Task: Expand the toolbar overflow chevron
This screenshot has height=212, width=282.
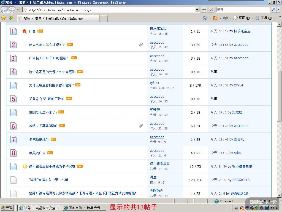Action: [x=280, y=16]
